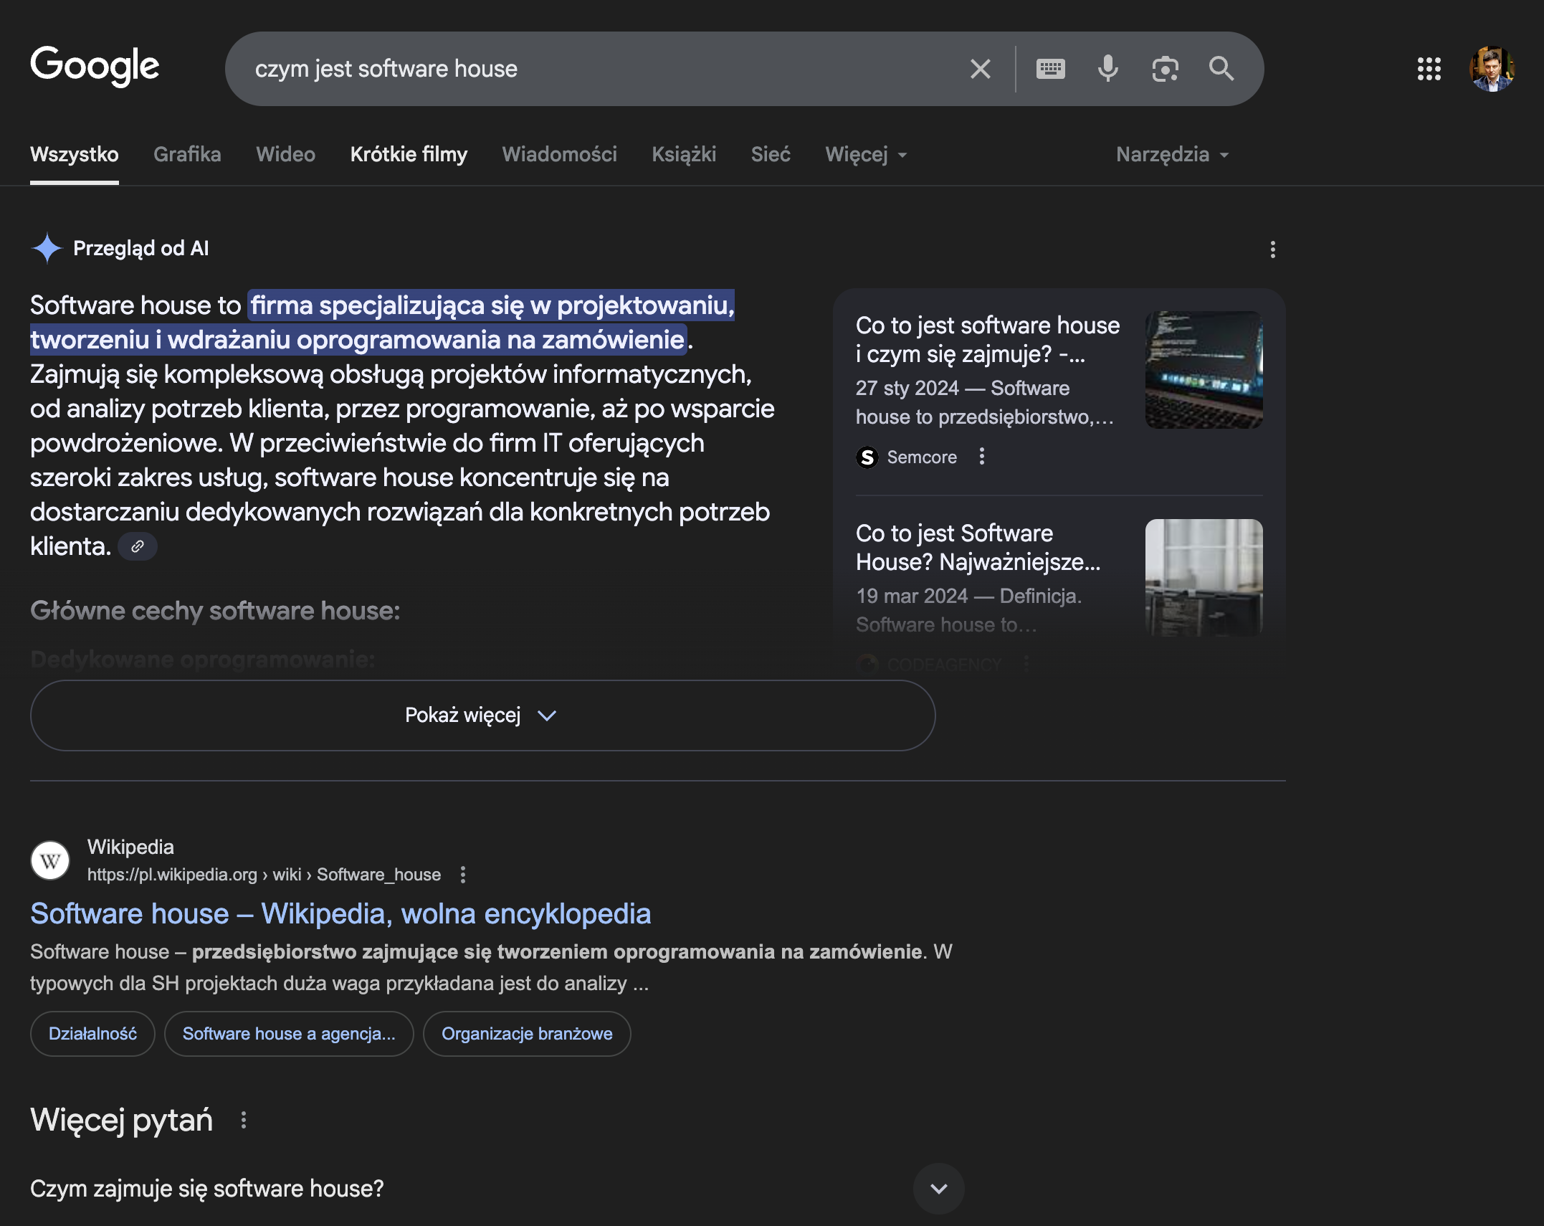Click the office thumbnail of second source card
This screenshot has height=1226, width=1544.
1204,577
